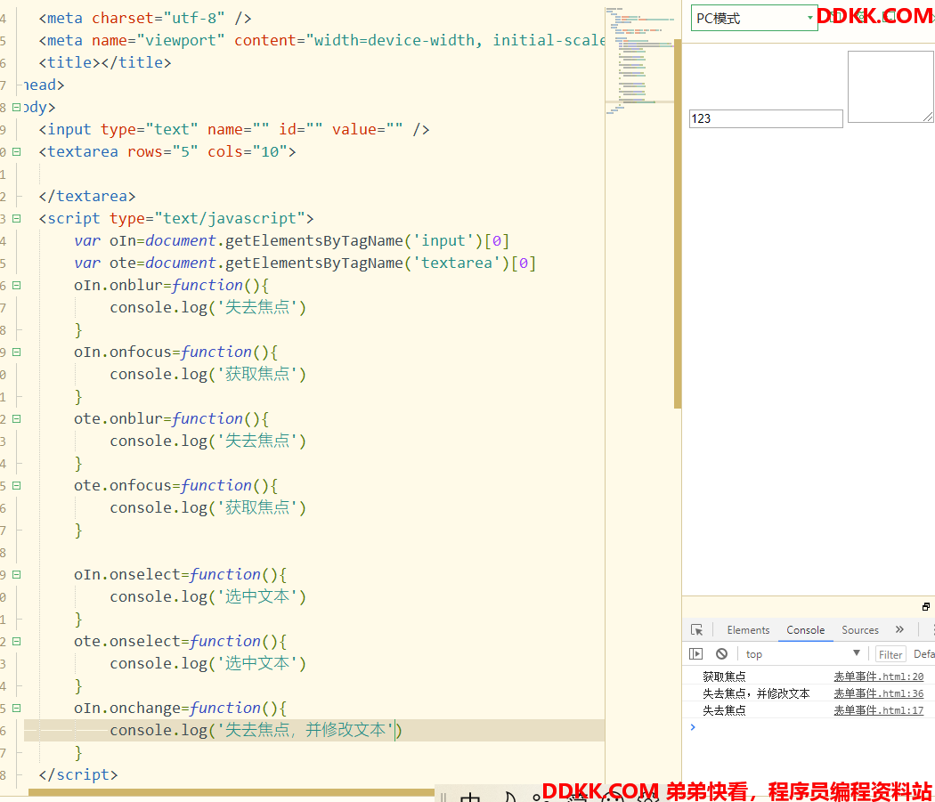
Task: Click '失去焦点' string in oIn.onblur
Action: [x=257, y=308]
